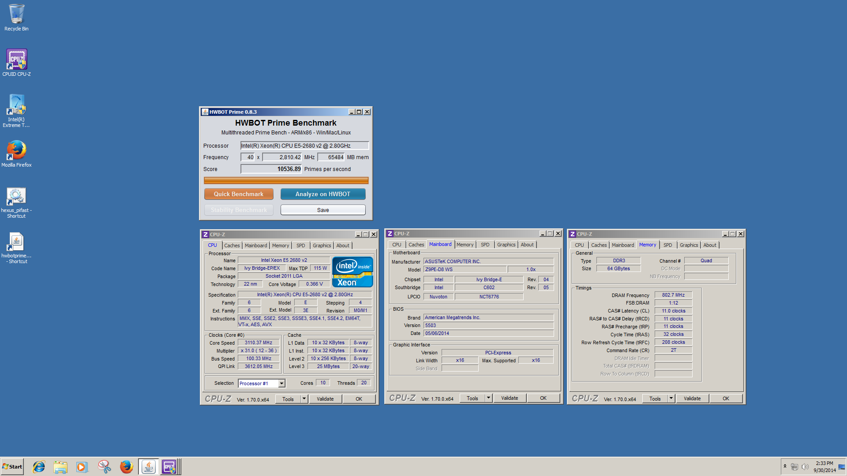
Task: Save the HWBOT Prime result
Action: tap(323, 210)
